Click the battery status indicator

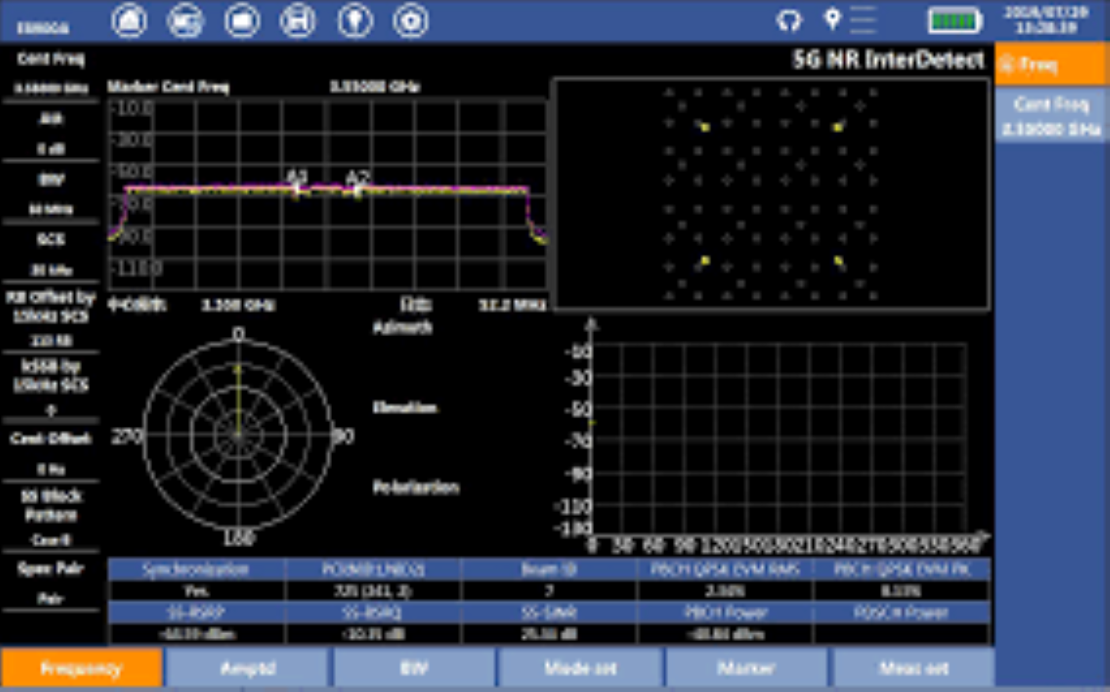(x=955, y=21)
